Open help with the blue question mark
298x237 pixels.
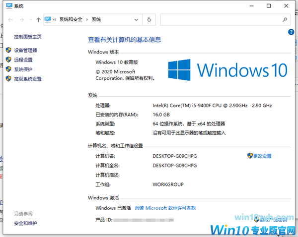coord(291,32)
